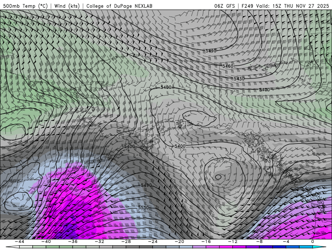332x249 pixels.
Task: Click the -20 value on the temperature scale
Action: (x=180, y=242)
